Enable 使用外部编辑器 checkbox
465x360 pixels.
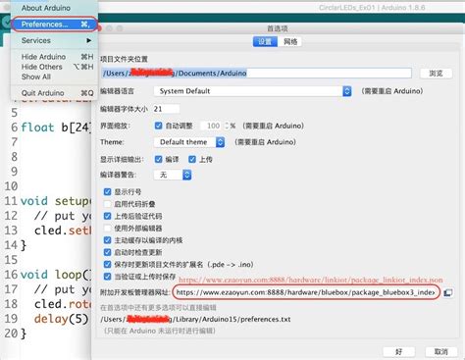pyautogui.click(x=107, y=229)
